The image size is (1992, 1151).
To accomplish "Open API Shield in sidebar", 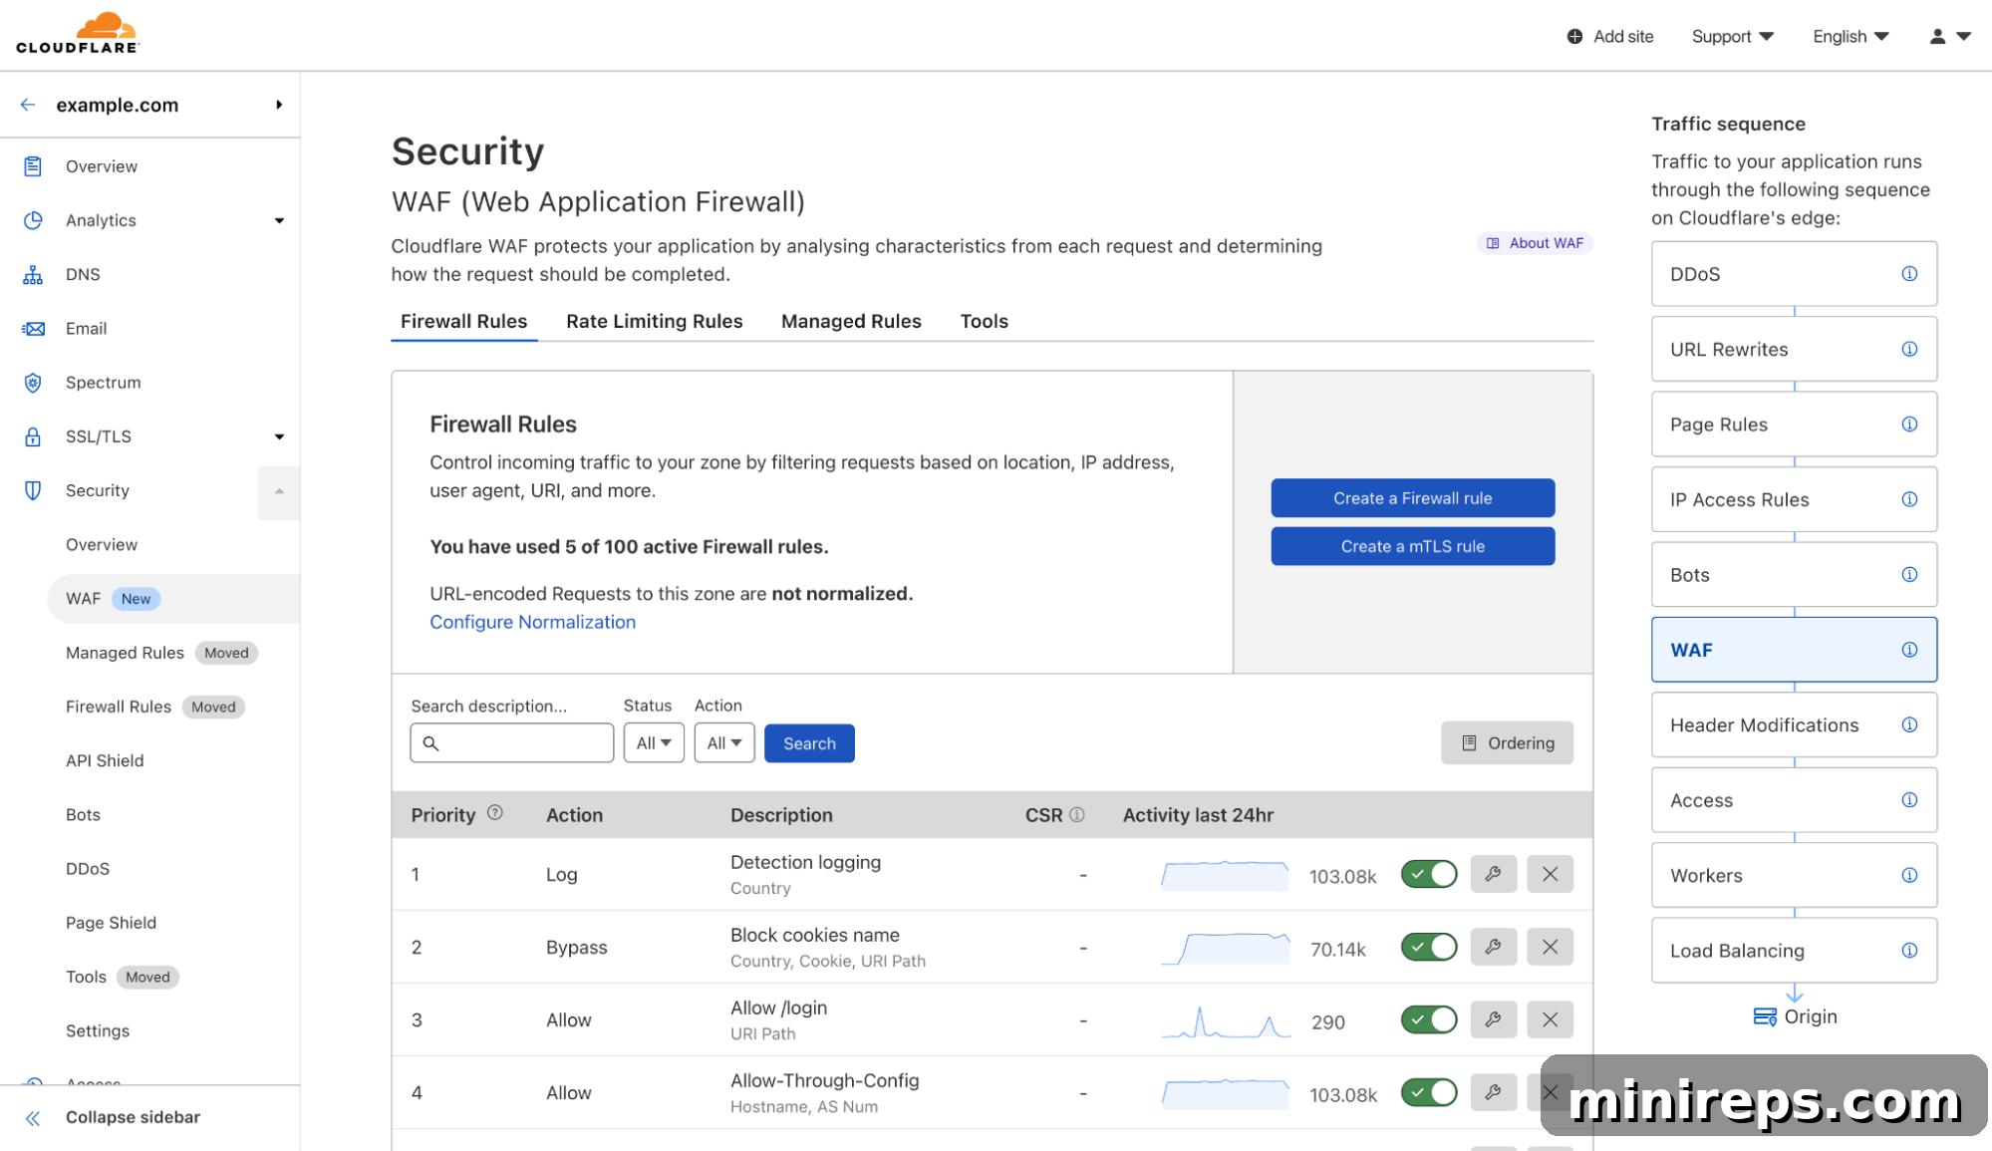I will [105, 760].
